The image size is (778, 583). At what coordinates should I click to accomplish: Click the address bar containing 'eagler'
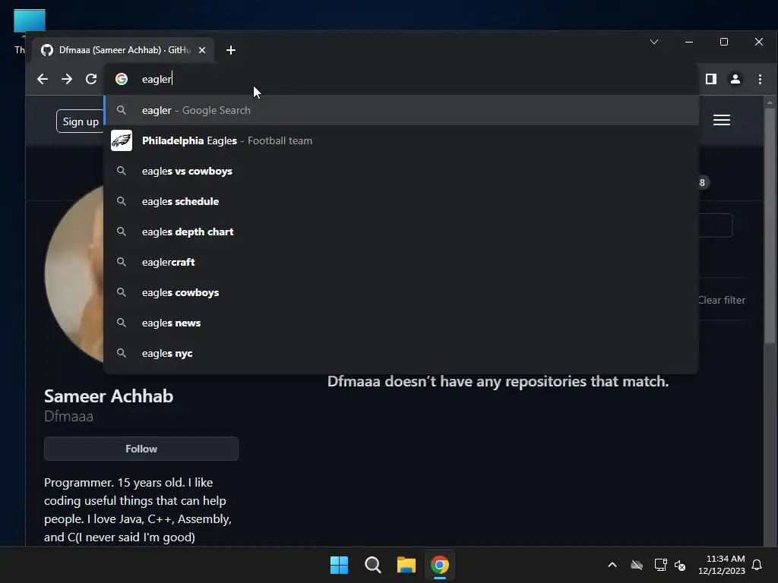(401, 79)
